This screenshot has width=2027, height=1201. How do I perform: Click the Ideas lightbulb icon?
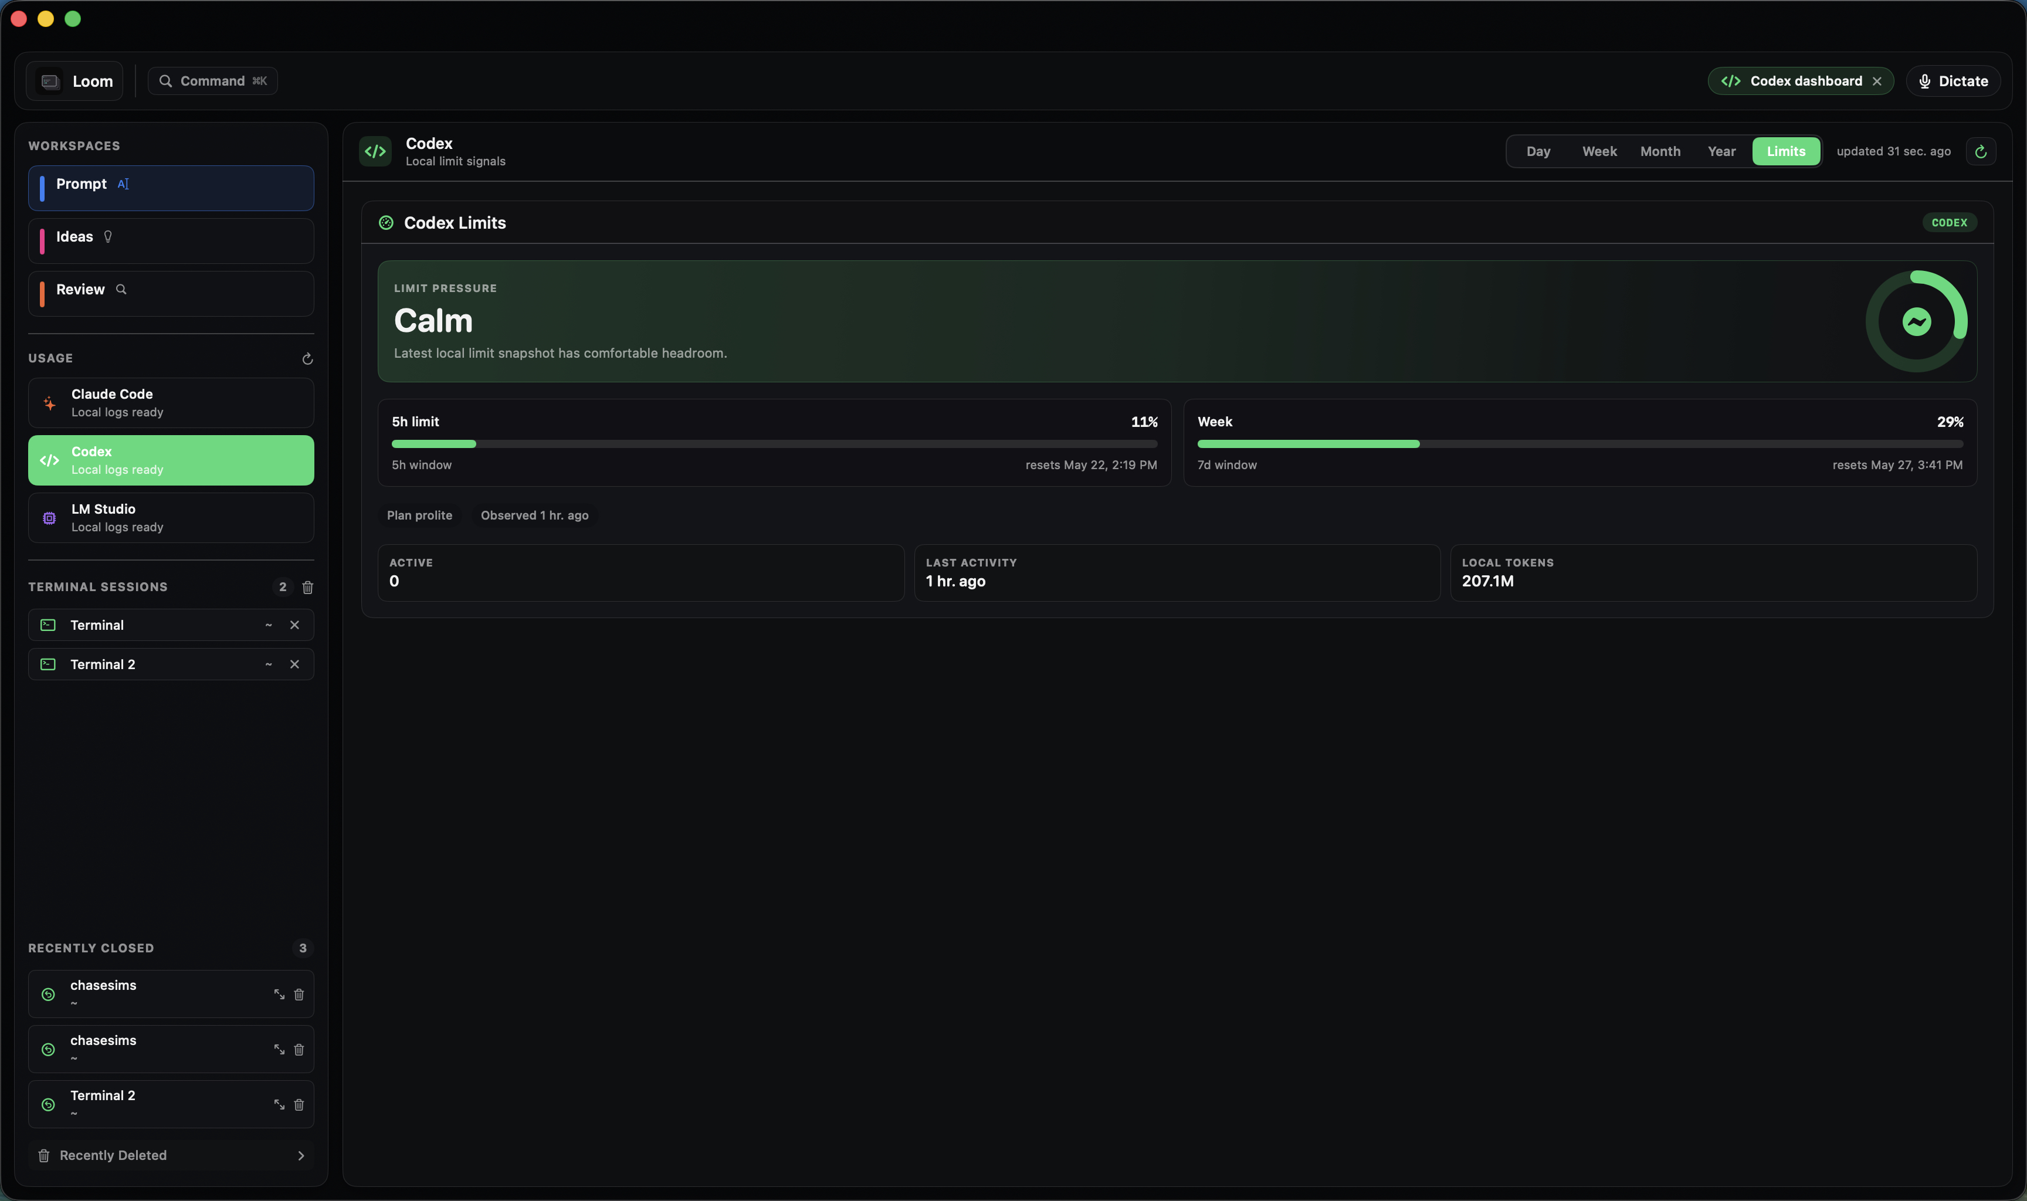tap(107, 236)
